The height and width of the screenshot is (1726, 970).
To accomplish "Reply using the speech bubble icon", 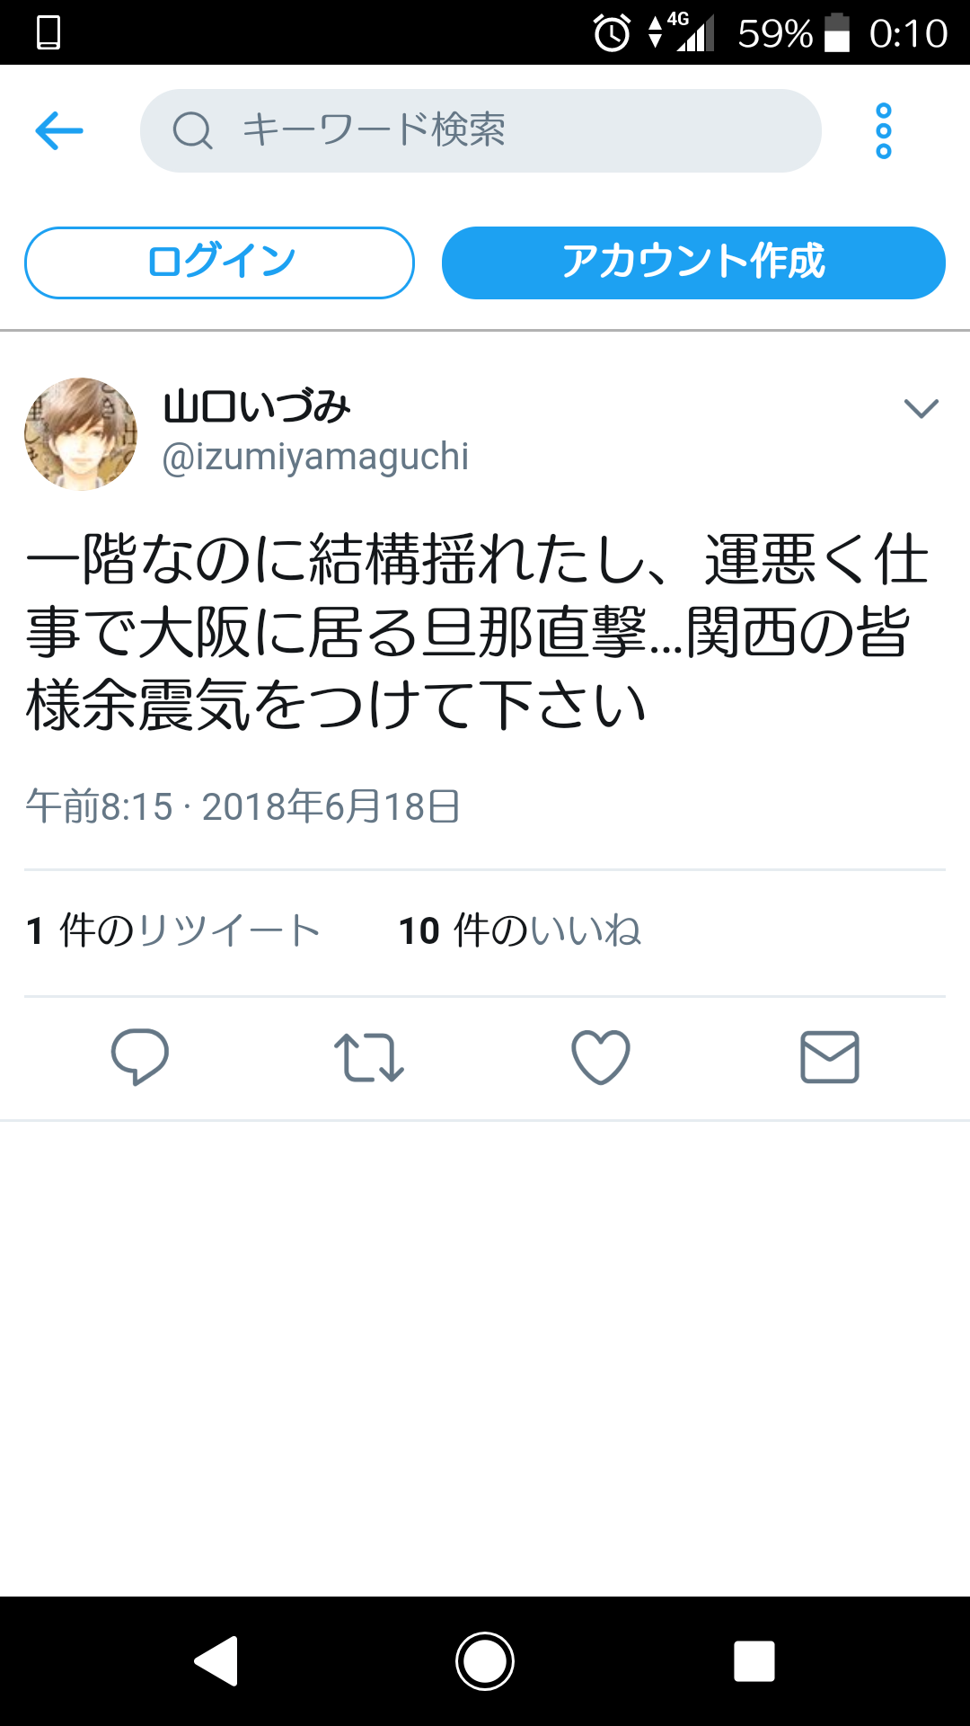I will [139, 1056].
